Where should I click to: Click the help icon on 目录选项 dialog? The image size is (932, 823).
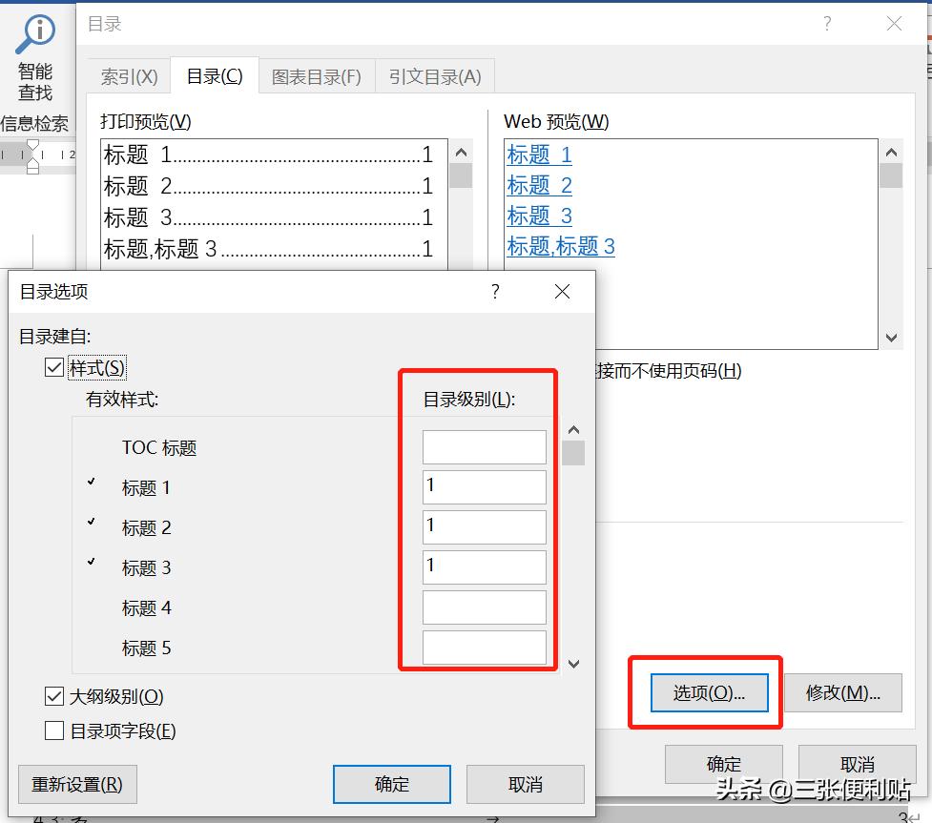[x=495, y=293]
